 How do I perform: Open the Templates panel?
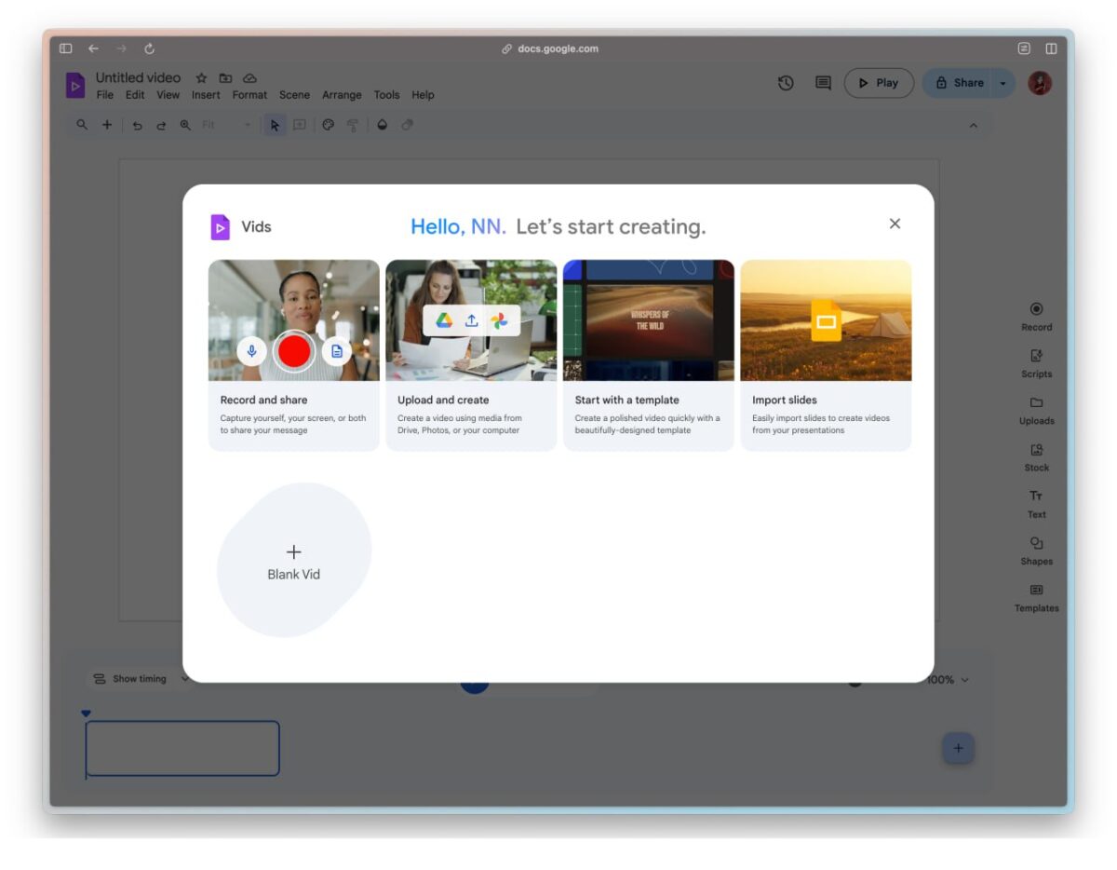(x=1036, y=598)
